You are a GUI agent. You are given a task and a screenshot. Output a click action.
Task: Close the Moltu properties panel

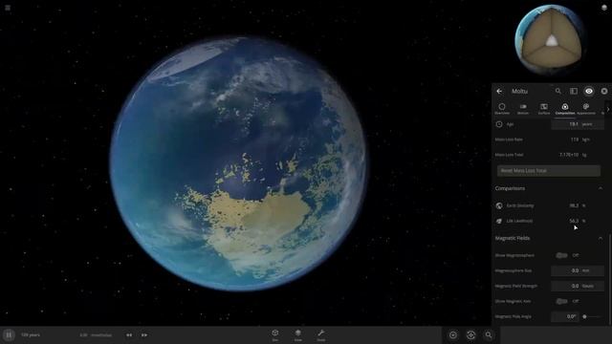click(x=604, y=91)
